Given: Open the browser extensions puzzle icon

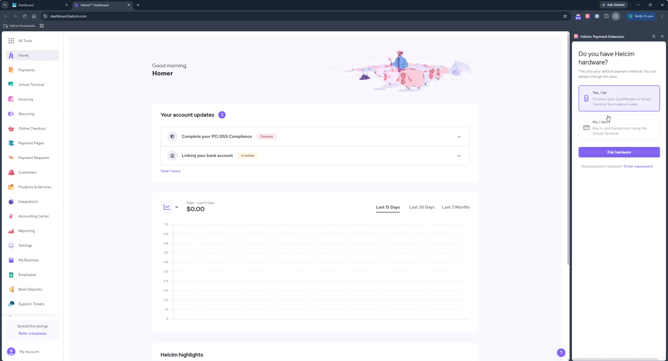Looking at the screenshot, I should pyautogui.click(x=606, y=16).
